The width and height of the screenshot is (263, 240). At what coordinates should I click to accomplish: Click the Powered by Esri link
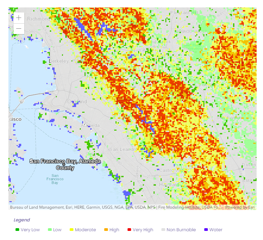pos(240,207)
